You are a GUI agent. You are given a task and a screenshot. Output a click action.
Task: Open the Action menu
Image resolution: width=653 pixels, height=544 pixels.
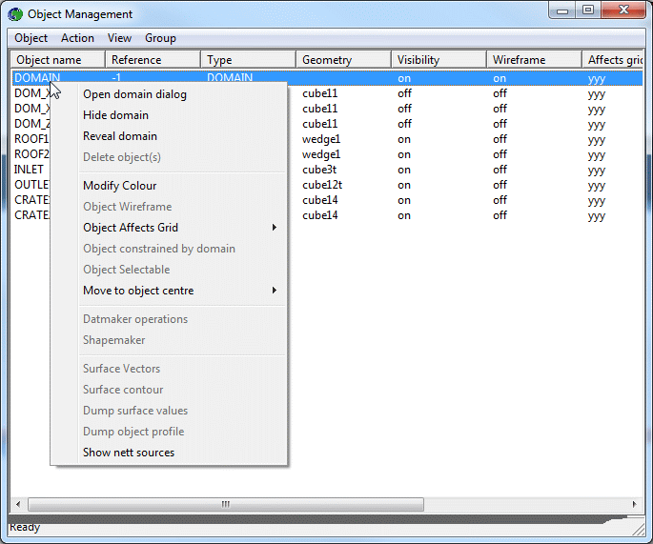77,38
